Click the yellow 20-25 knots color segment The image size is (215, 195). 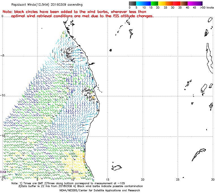(x=162, y=3)
